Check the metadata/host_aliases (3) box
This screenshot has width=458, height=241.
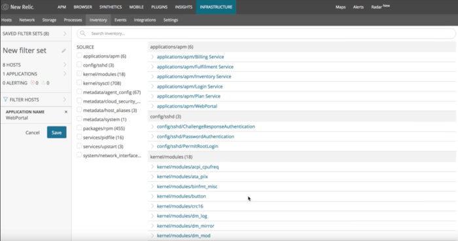[x=79, y=110]
